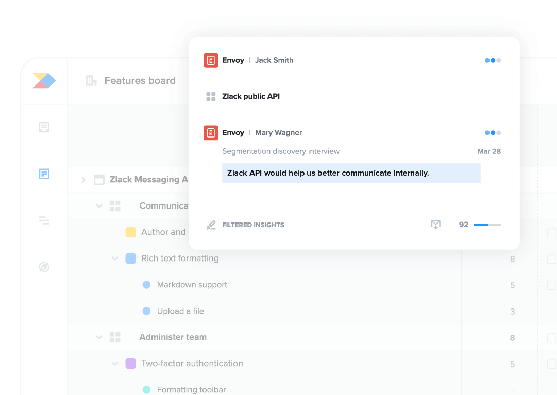Click the Envoy logo next to Mary Wagner
This screenshot has height=395, width=557.
point(211,133)
